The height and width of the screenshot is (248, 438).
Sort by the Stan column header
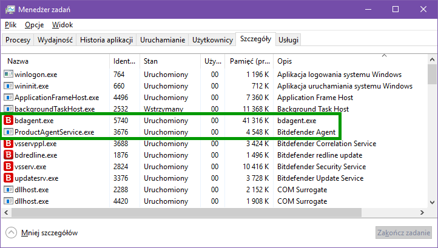[170, 61]
